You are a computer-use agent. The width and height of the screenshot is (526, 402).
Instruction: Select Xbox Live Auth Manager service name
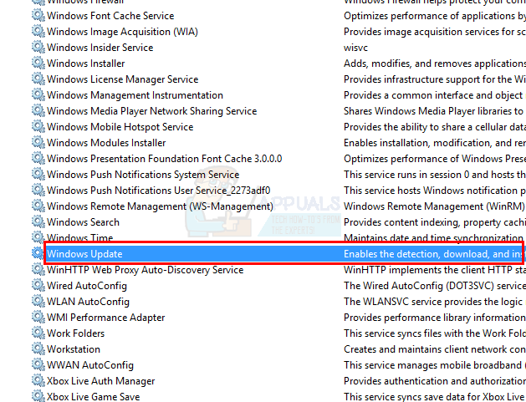tap(101, 381)
